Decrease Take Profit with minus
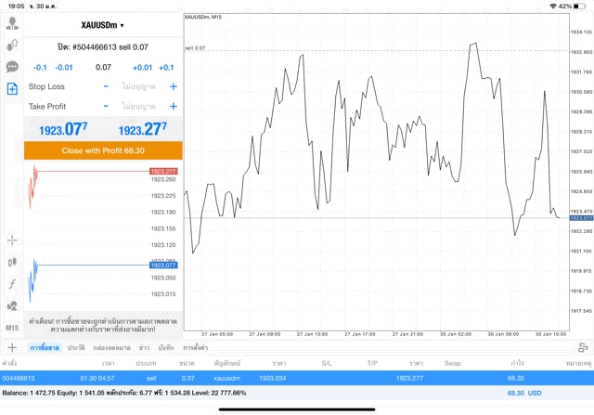Image resolution: width=594 pixels, height=415 pixels. (x=106, y=106)
